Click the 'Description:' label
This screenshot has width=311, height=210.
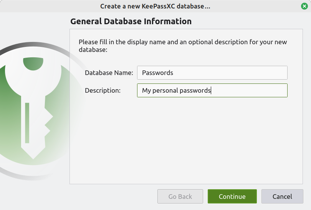pos(103,90)
